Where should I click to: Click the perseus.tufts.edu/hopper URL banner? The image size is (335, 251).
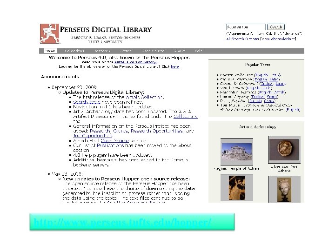tap(132, 222)
